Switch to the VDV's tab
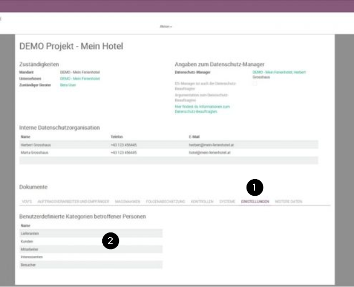 pos(26,201)
